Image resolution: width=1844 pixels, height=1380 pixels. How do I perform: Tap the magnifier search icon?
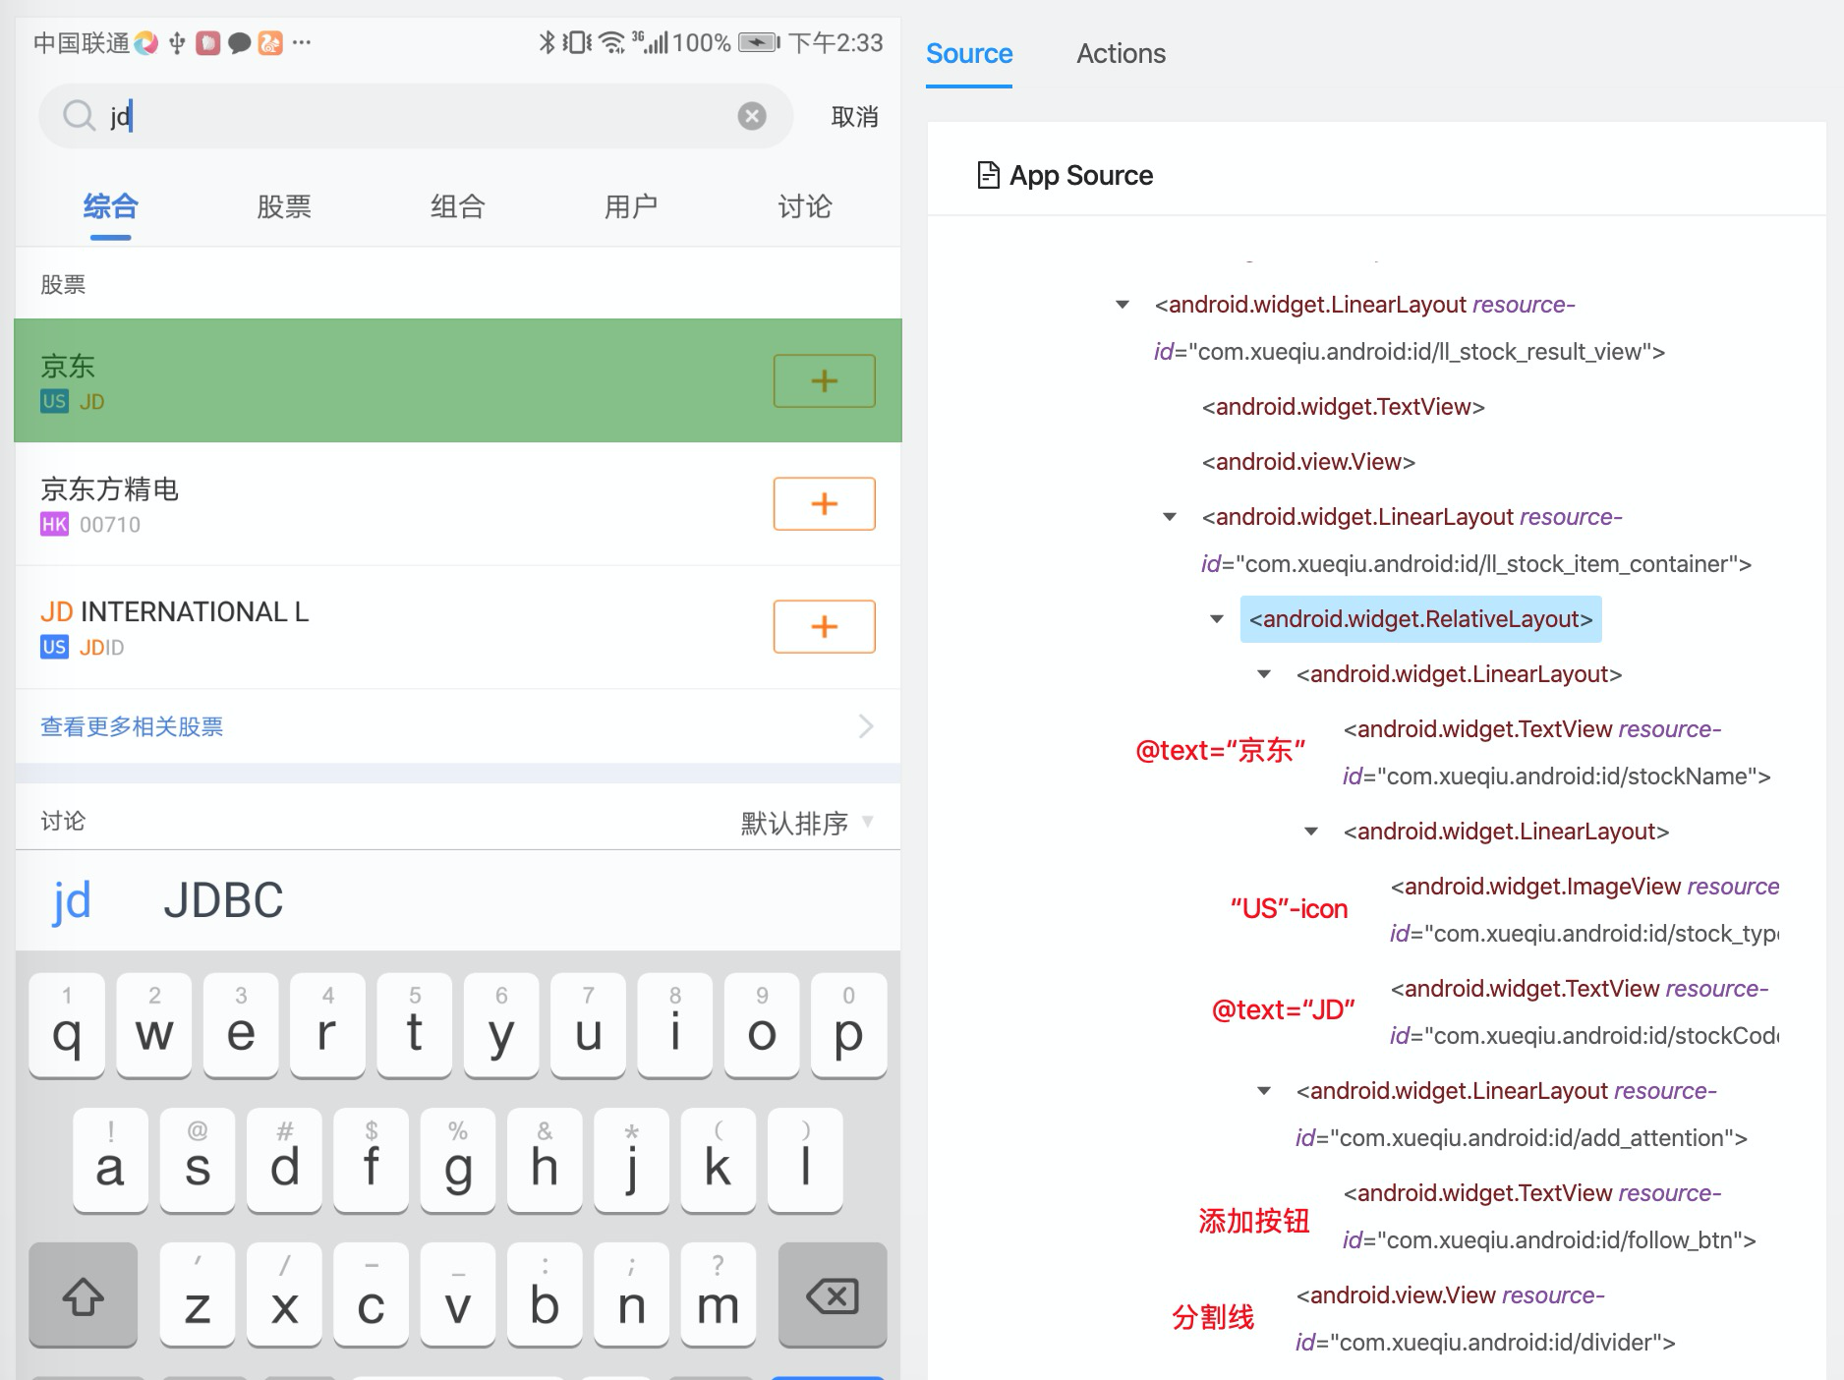pyautogui.click(x=79, y=116)
